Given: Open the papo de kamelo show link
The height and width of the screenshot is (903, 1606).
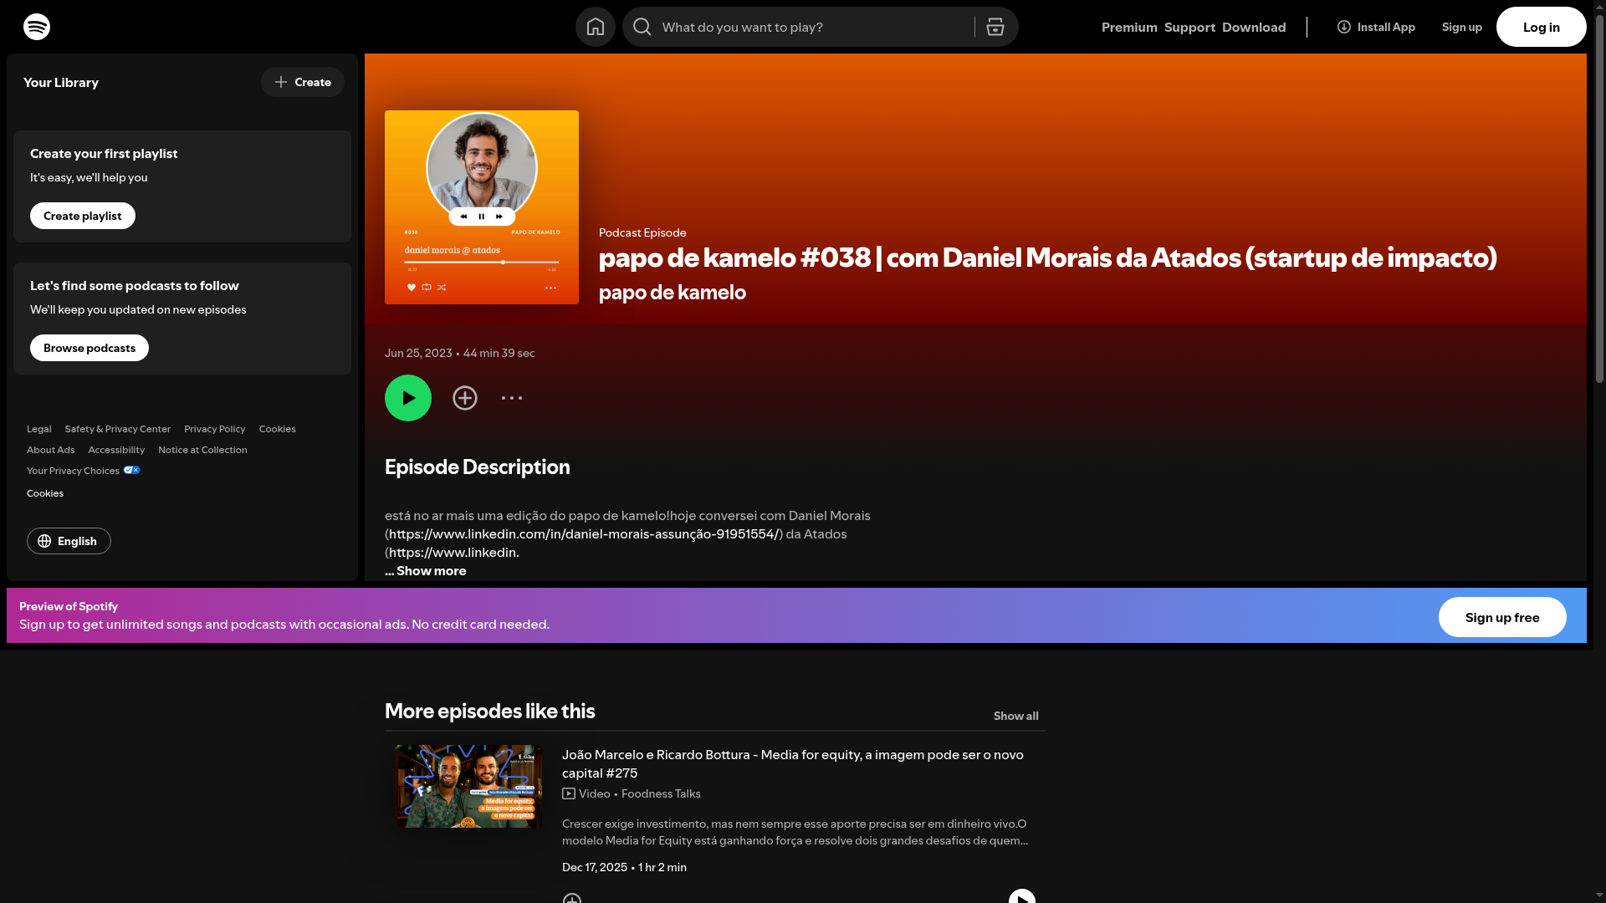Looking at the screenshot, I should tap(673, 293).
